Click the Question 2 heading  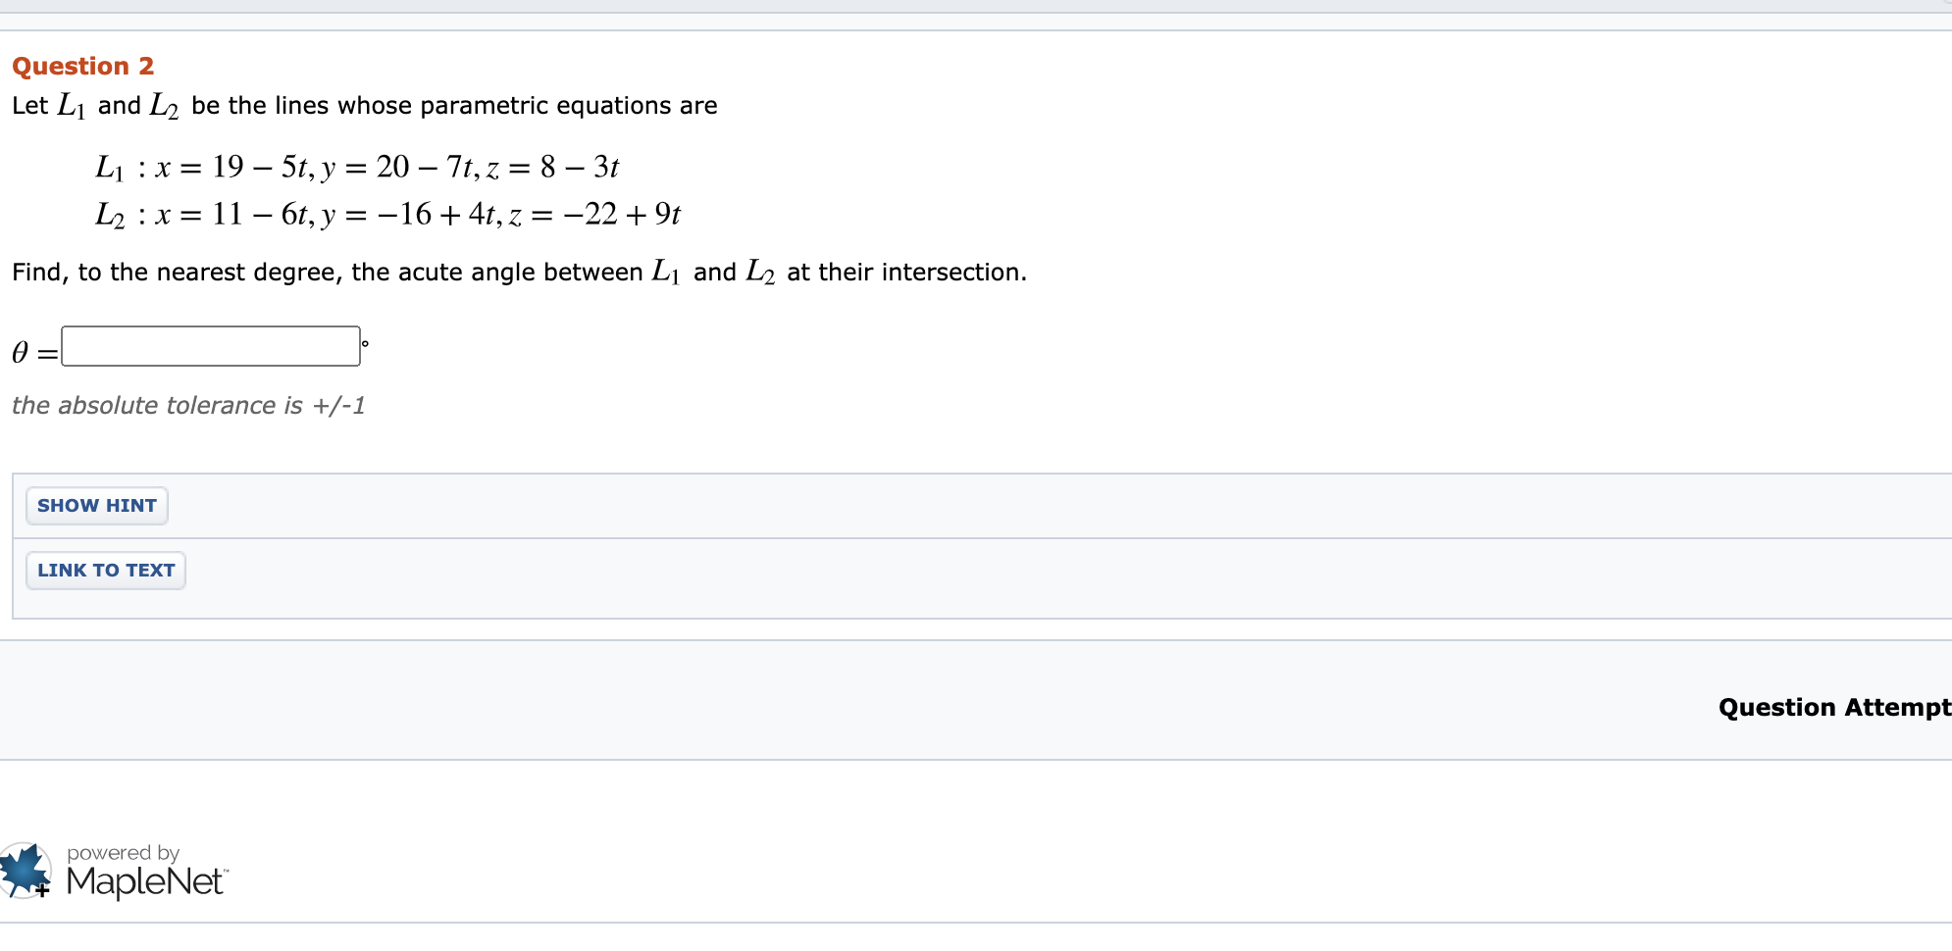pyautogui.click(x=82, y=66)
